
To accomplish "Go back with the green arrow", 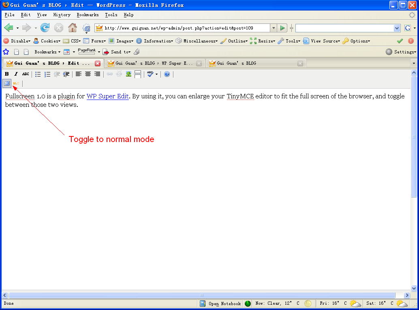I will (9, 28).
